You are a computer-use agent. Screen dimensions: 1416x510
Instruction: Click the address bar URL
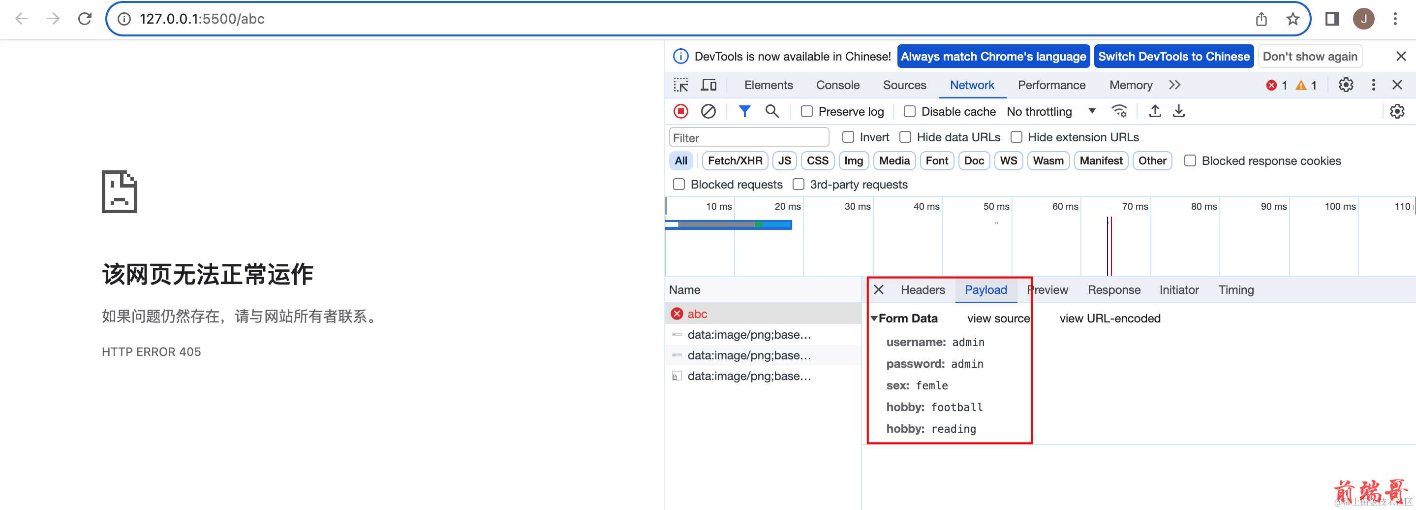coord(202,19)
